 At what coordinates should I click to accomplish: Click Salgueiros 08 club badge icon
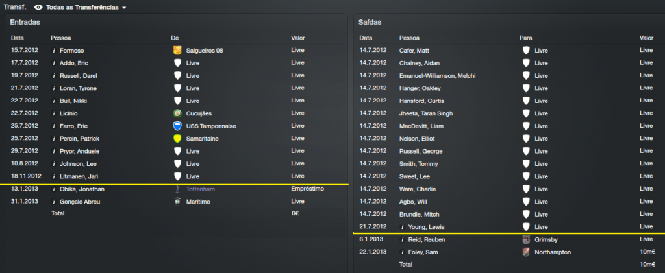coord(177,51)
